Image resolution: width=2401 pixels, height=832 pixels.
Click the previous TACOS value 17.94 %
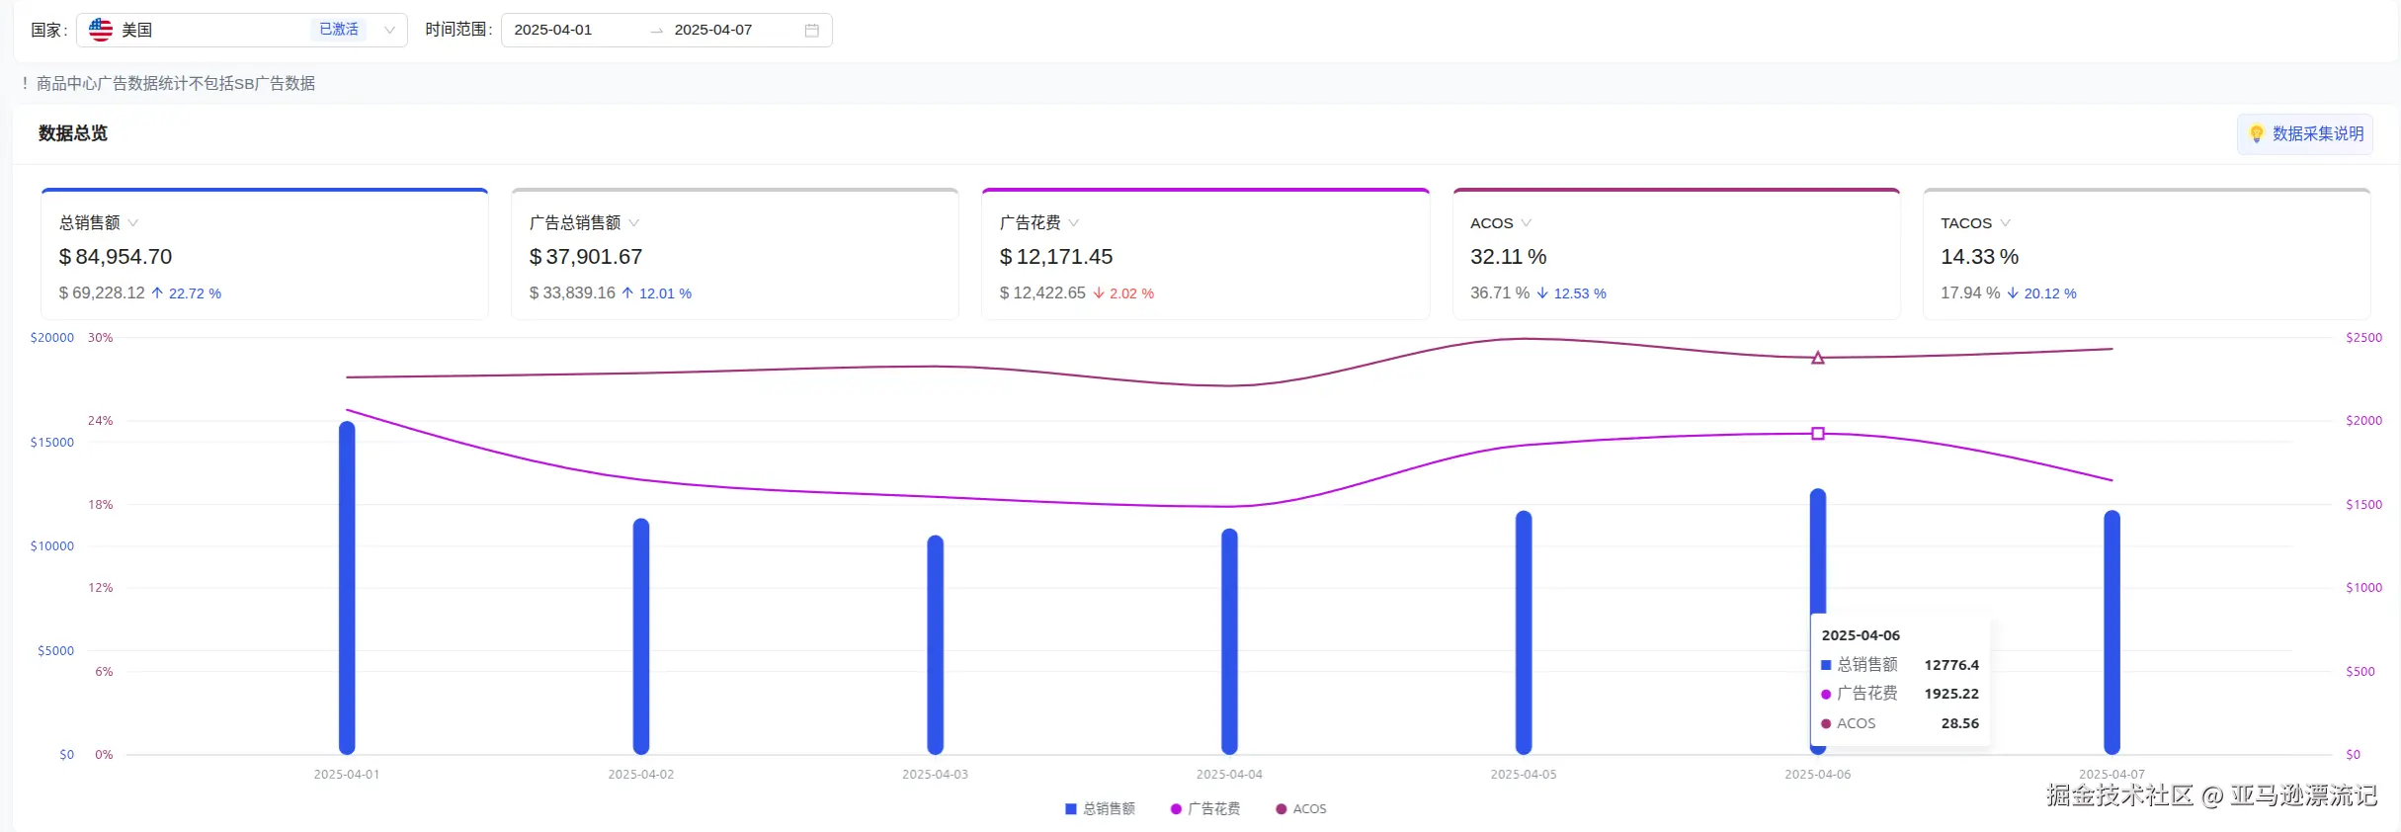point(1970,293)
